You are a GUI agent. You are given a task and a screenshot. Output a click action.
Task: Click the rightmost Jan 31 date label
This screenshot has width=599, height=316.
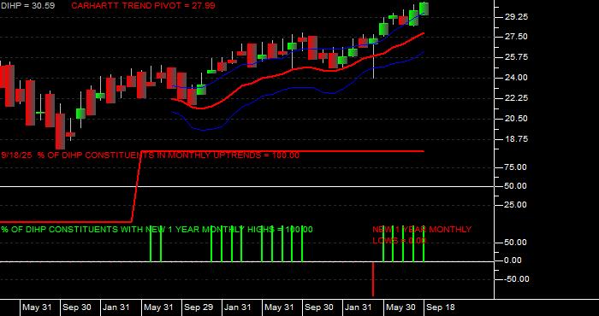(358, 307)
